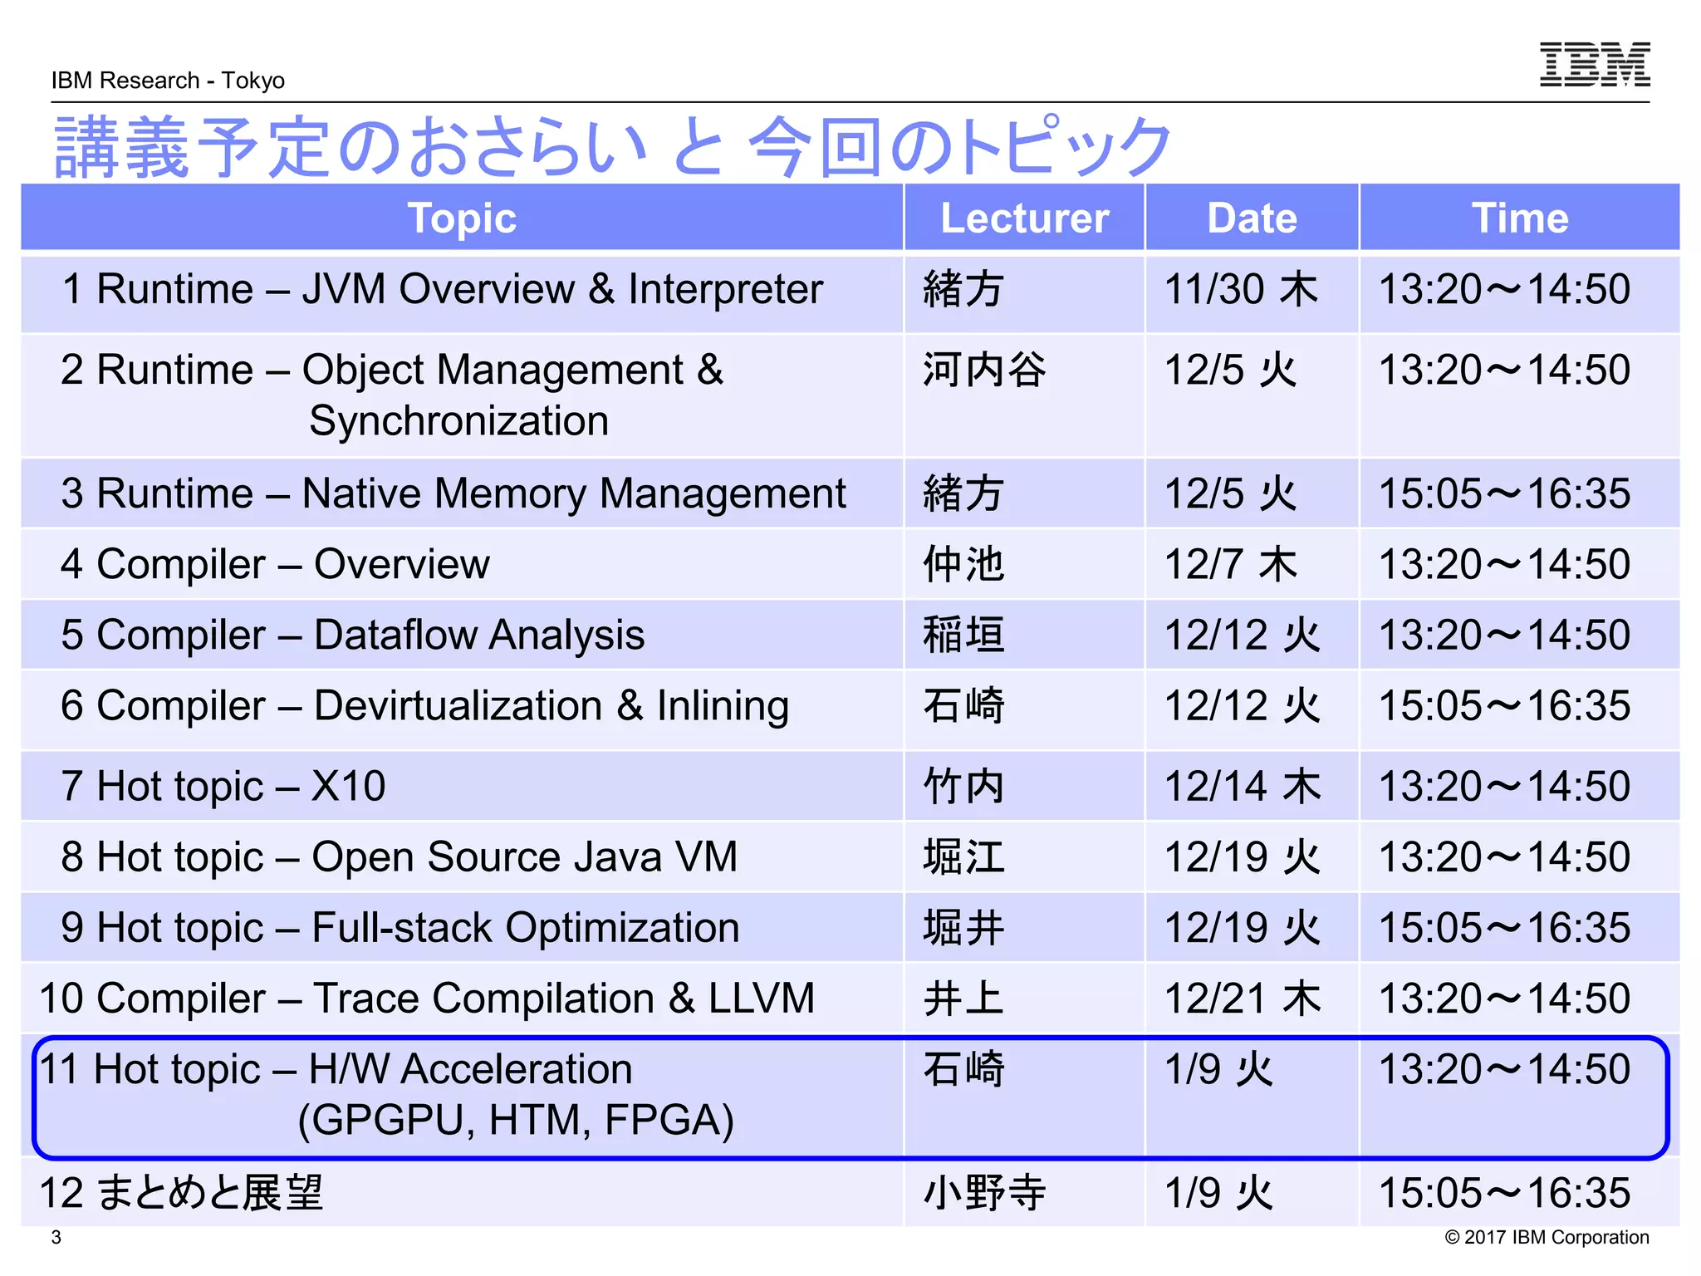Select '10 Compiler – Trace Compilation & LLVM' cell
1701x1276 pixels.
click(462, 999)
